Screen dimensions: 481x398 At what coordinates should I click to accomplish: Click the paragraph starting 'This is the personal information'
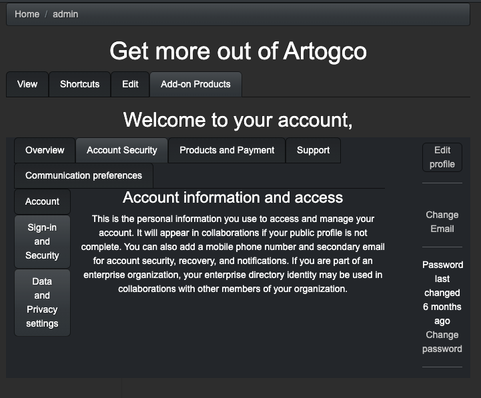(x=233, y=254)
